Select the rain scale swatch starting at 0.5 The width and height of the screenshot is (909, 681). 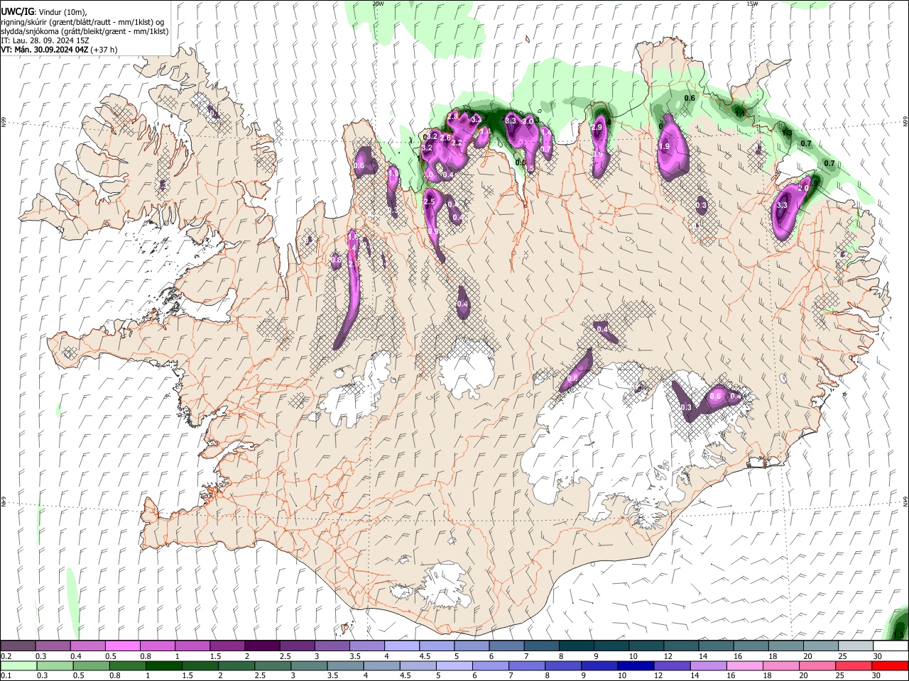91,665
